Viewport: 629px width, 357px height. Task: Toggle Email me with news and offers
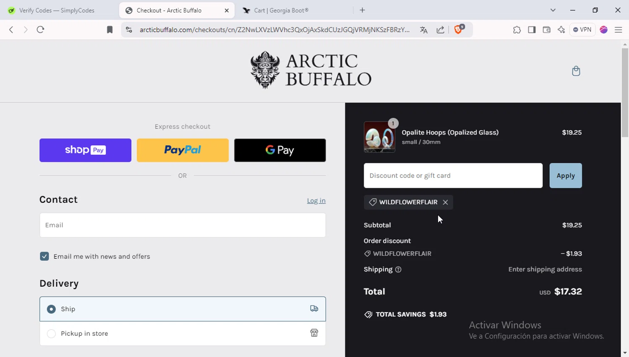pos(44,256)
